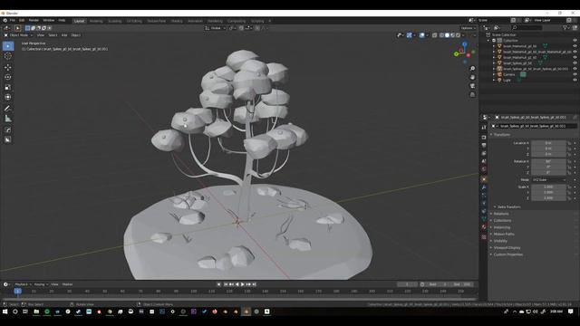Open the Render properties tab
The image size is (580, 326).
tap(484, 138)
